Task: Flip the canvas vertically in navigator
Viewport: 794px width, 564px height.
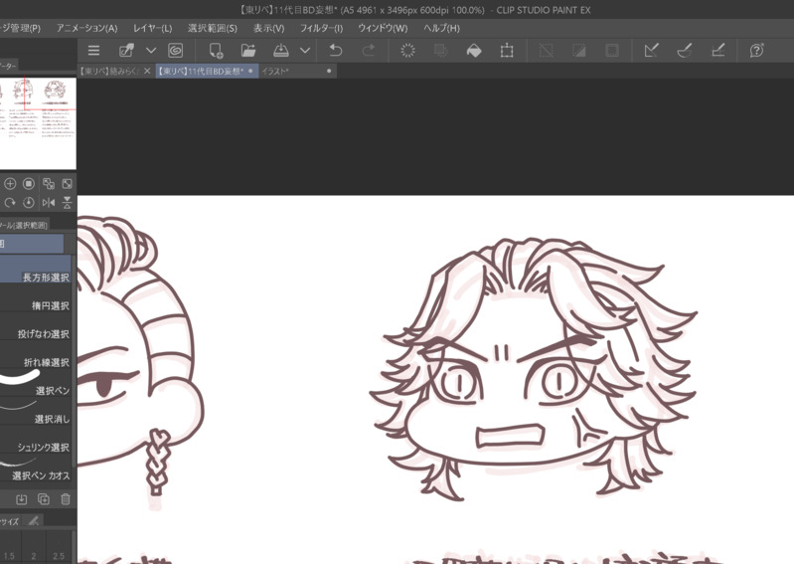Action: pyautogui.click(x=67, y=203)
